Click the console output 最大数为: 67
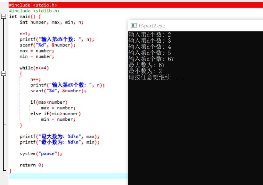The height and width of the screenshot is (185, 263). tap(147, 65)
